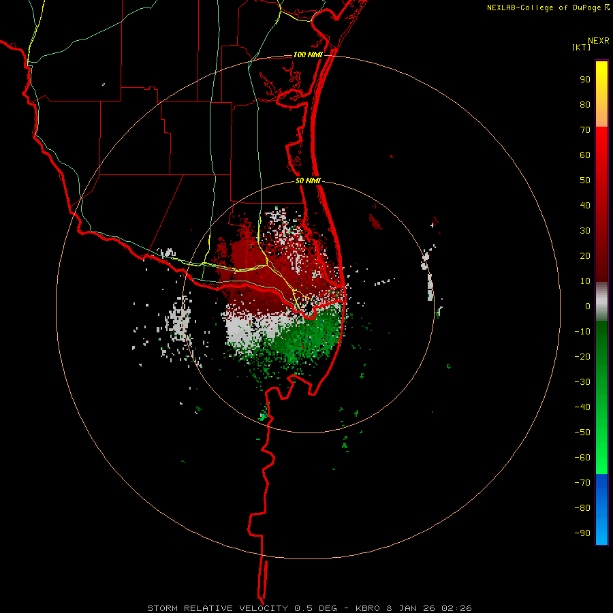Click the KBRO station identifier
Image resolution: width=613 pixels, height=613 pixels.
(368, 608)
